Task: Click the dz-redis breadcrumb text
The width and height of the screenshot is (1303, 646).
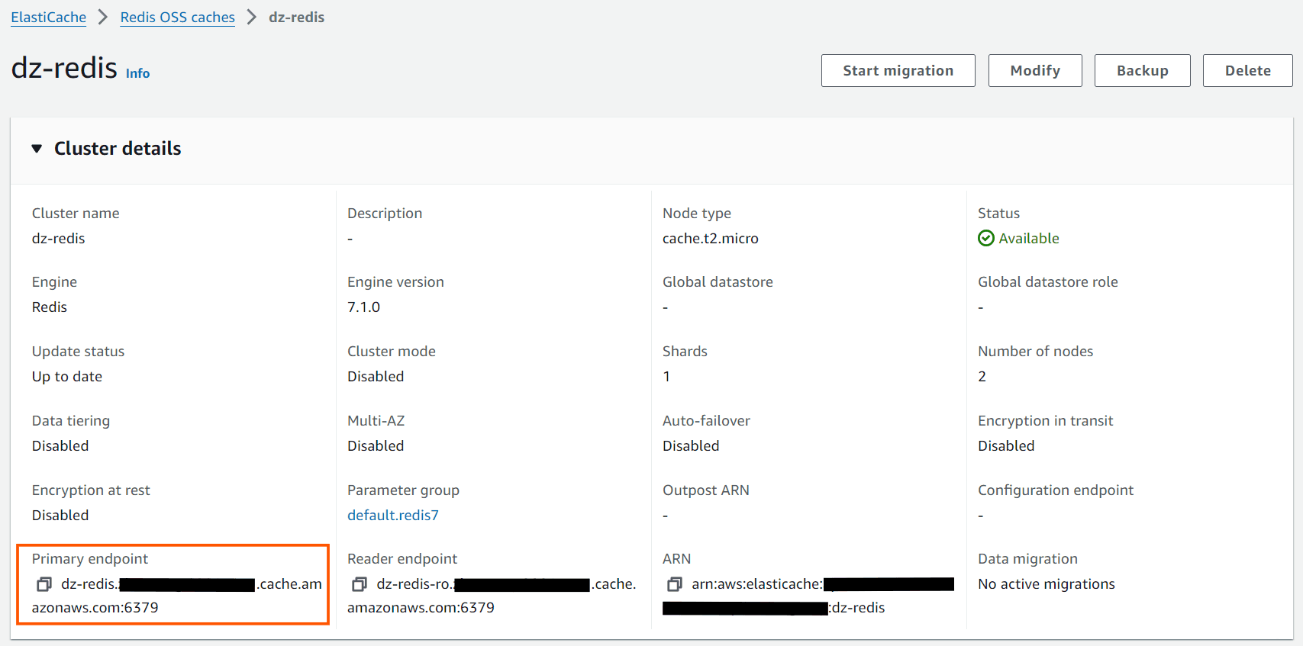Action: click(x=297, y=17)
